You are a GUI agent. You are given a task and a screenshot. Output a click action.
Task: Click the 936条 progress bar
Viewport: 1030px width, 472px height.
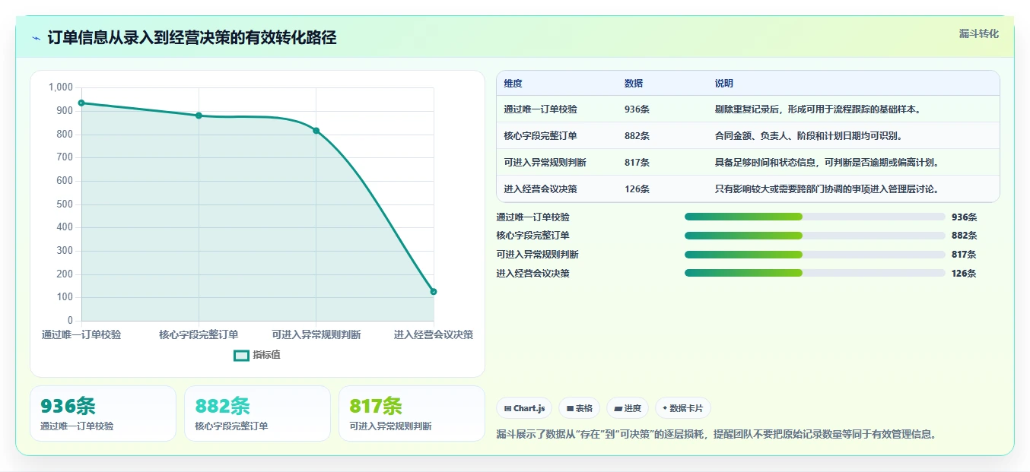pos(815,217)
